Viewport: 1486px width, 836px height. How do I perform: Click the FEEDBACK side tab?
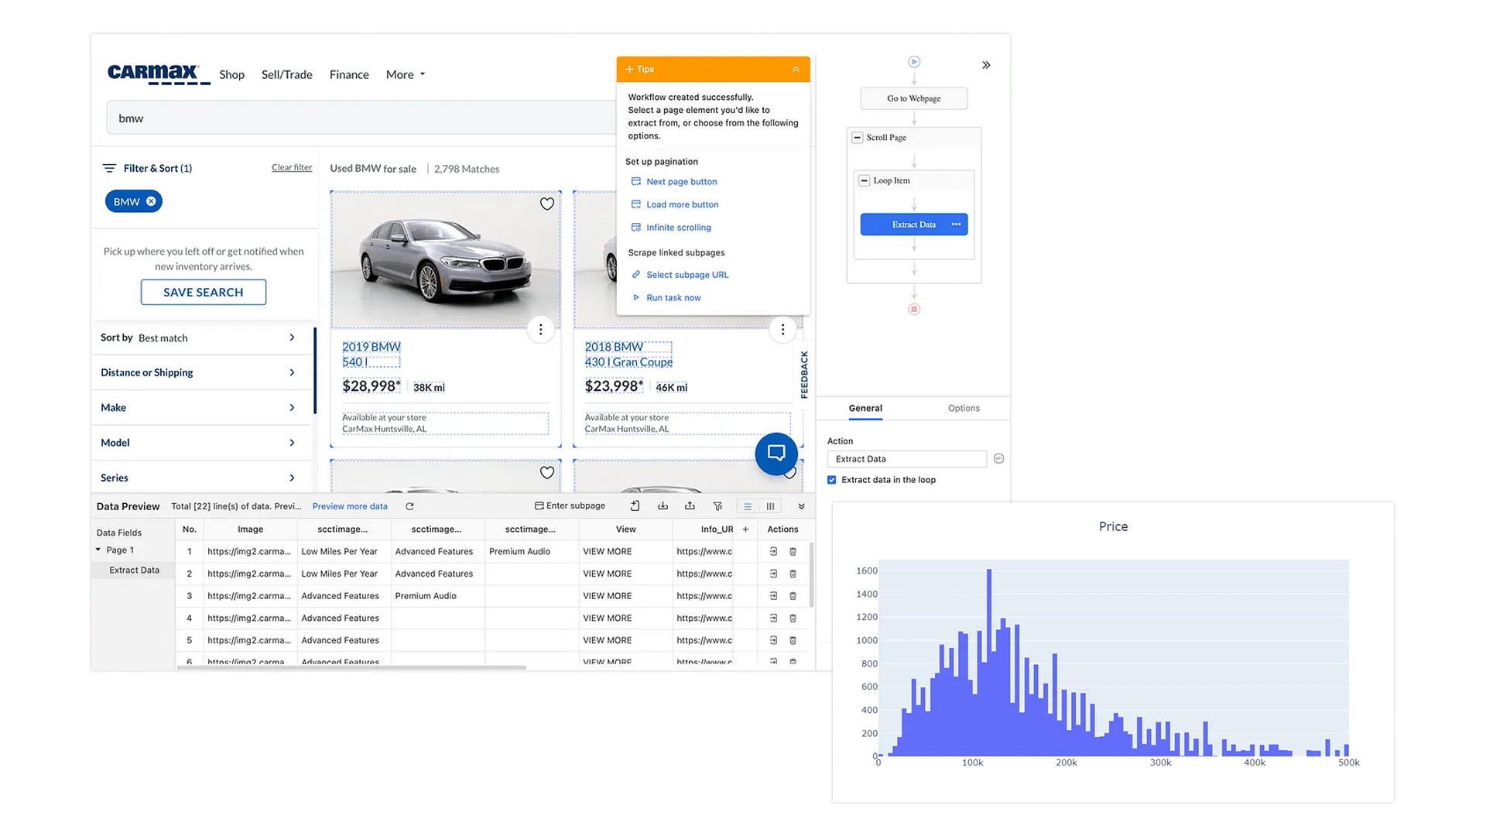(x=804, y=375)
